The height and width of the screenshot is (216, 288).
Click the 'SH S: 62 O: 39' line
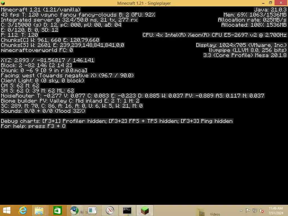pos(37,91)
